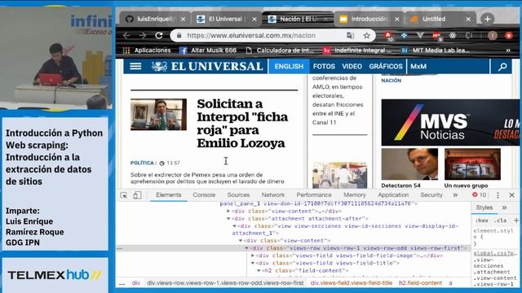The width and height of the screenshot is (522, 293).
Task: Click the POLÍTICA category label
Action: point(142,163)
